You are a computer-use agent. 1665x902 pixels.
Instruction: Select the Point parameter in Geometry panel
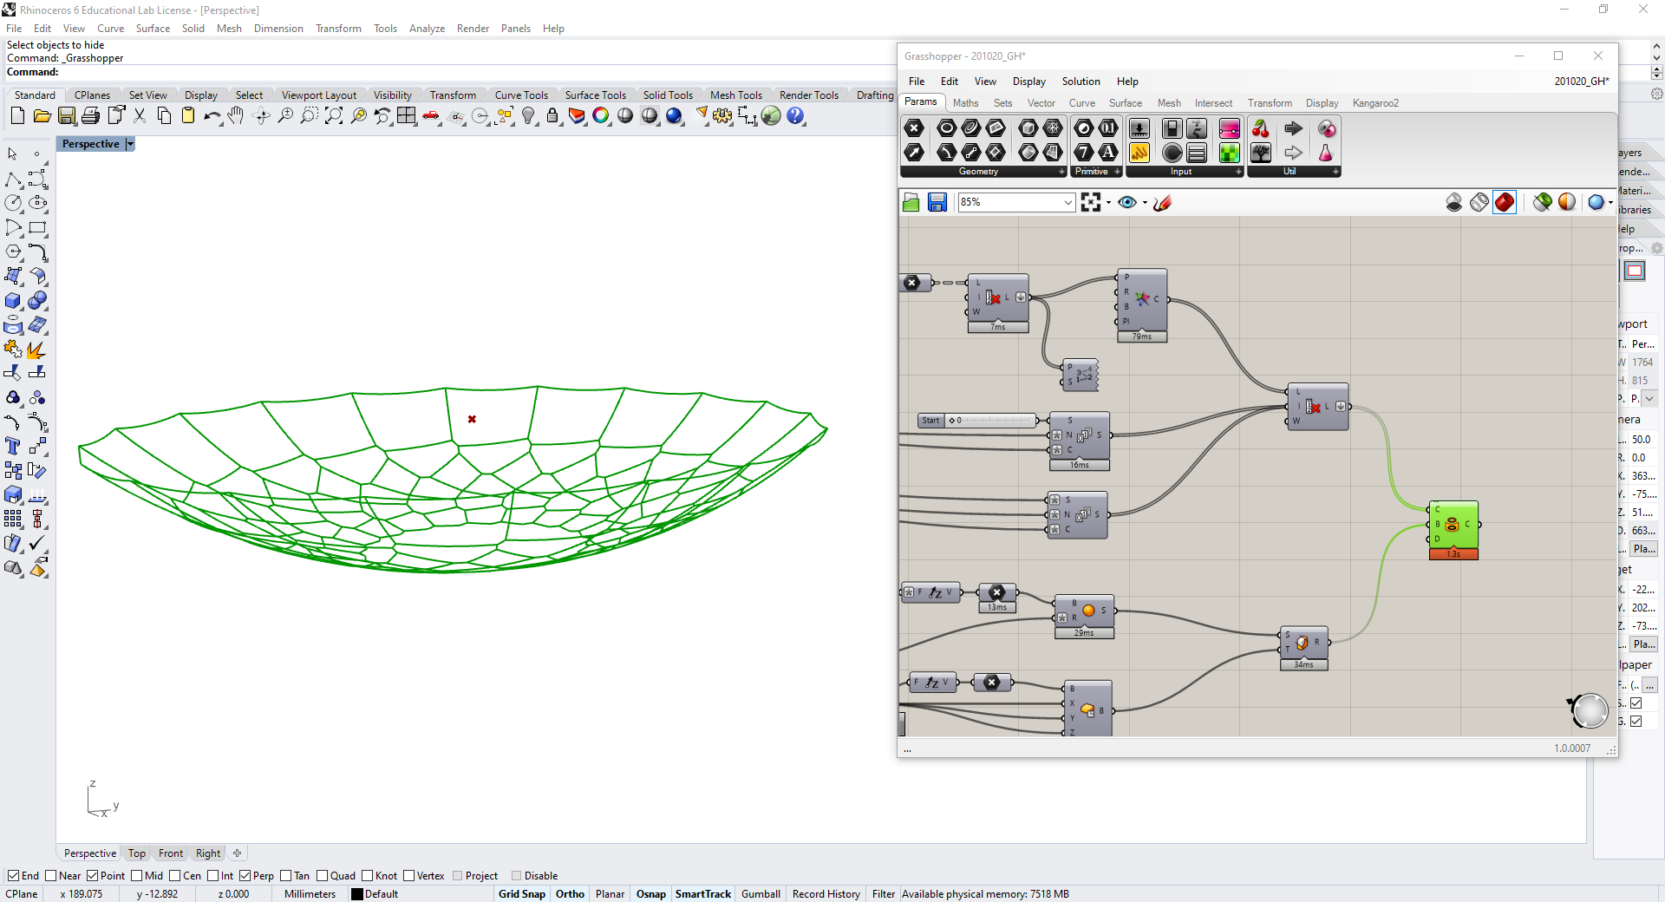(914, 128)
